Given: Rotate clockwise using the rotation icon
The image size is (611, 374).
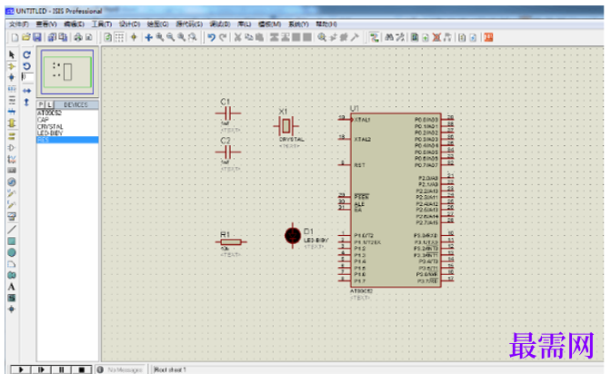Looking at the screenshot, I should click(26, 54).
